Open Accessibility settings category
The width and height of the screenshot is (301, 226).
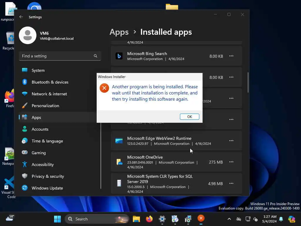tap(60, 164)
